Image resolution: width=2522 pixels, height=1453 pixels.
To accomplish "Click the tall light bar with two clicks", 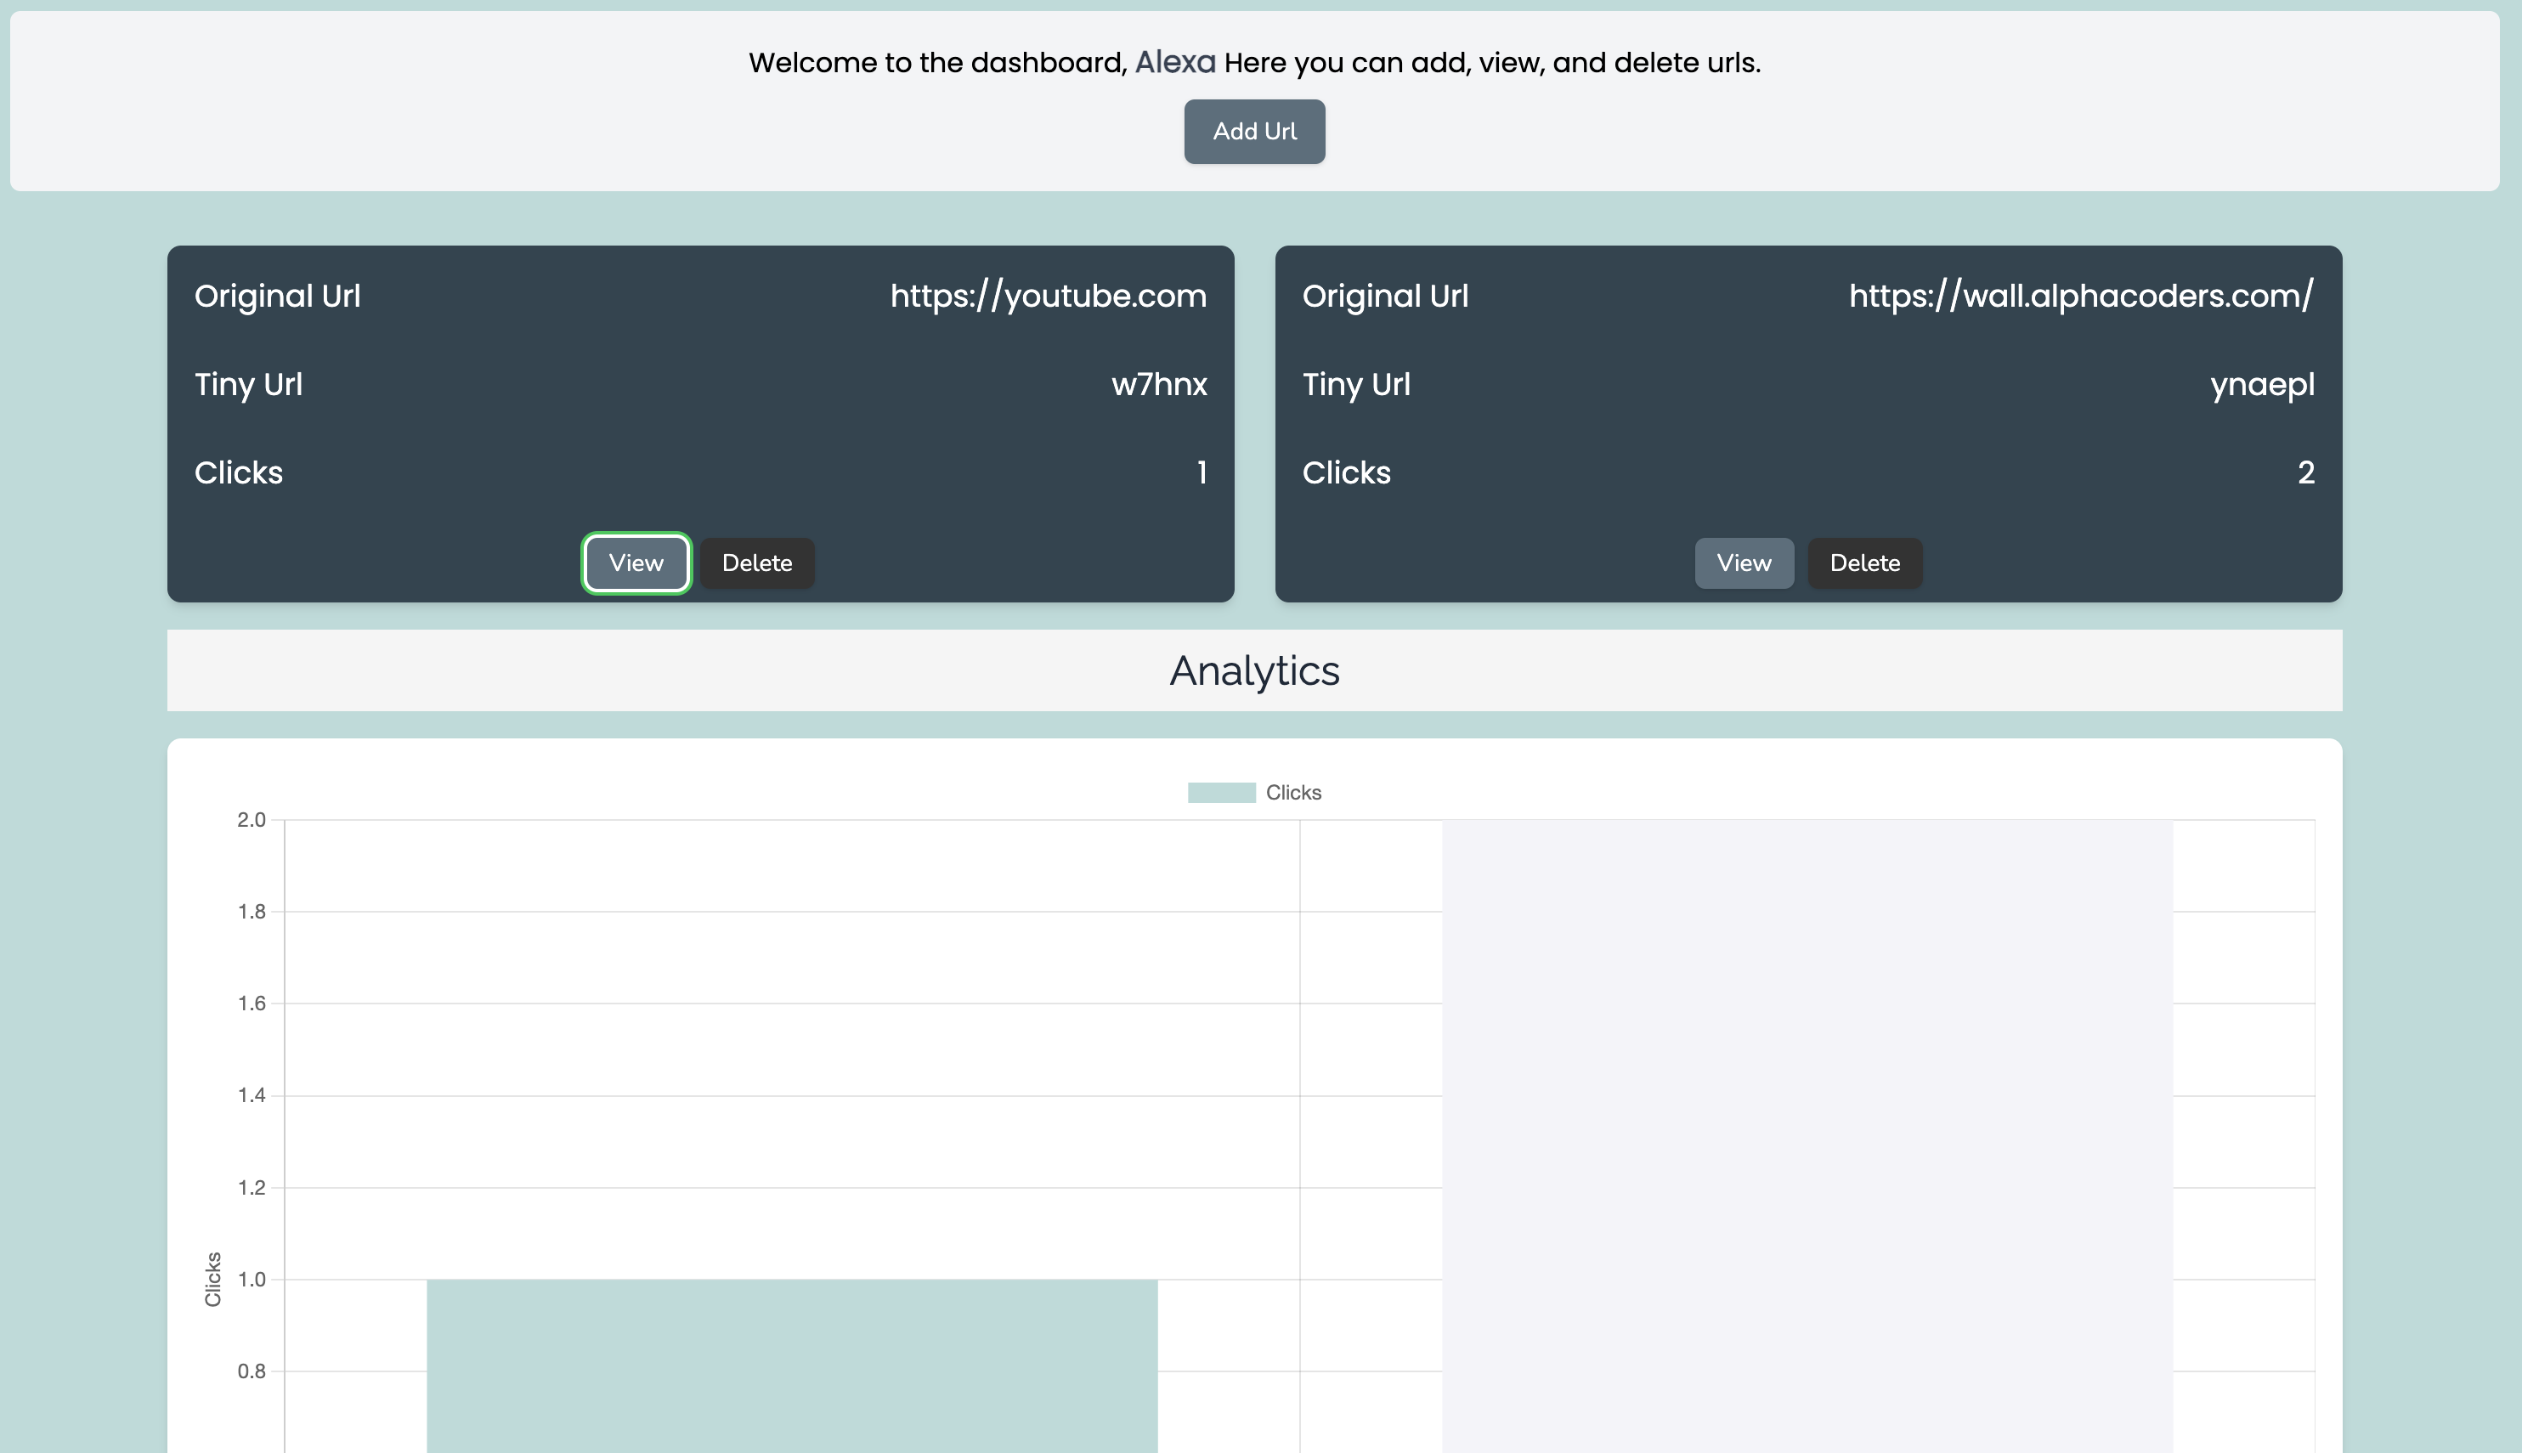I will 1807,1136.
